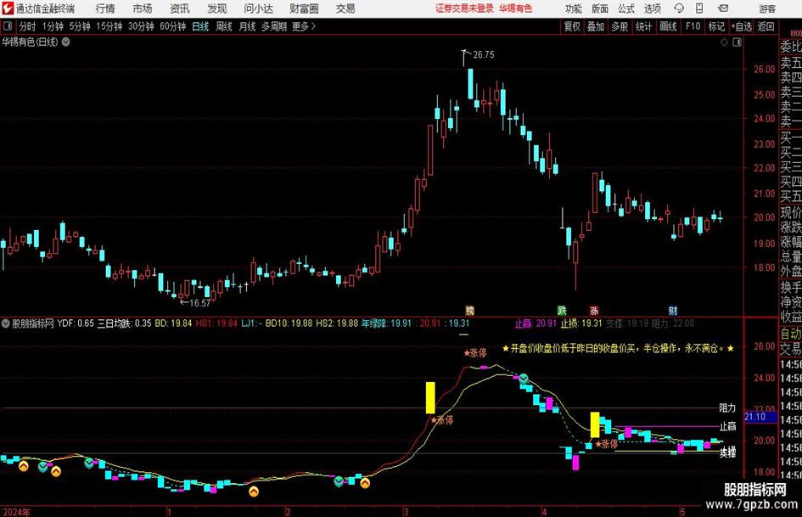Toggle the 标记 mark option
The image size is (802, 517).
(x=716, y=26)
